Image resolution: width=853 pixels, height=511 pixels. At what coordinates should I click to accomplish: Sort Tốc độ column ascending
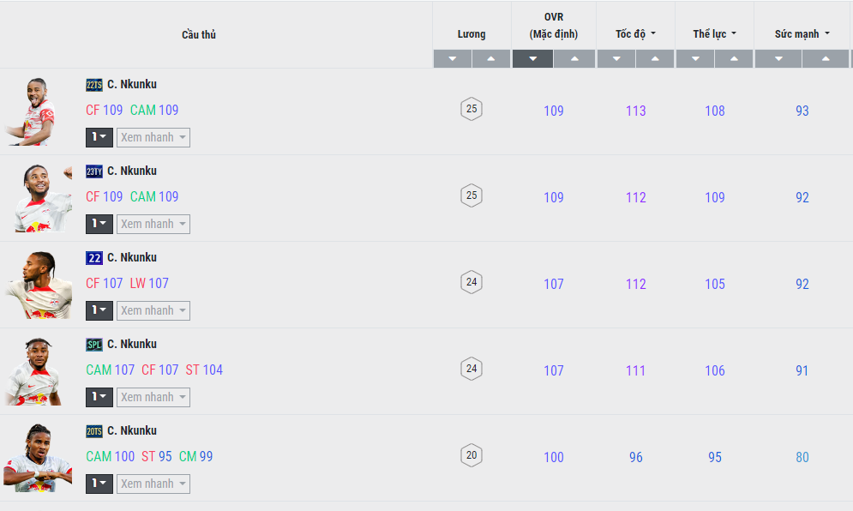655,59
